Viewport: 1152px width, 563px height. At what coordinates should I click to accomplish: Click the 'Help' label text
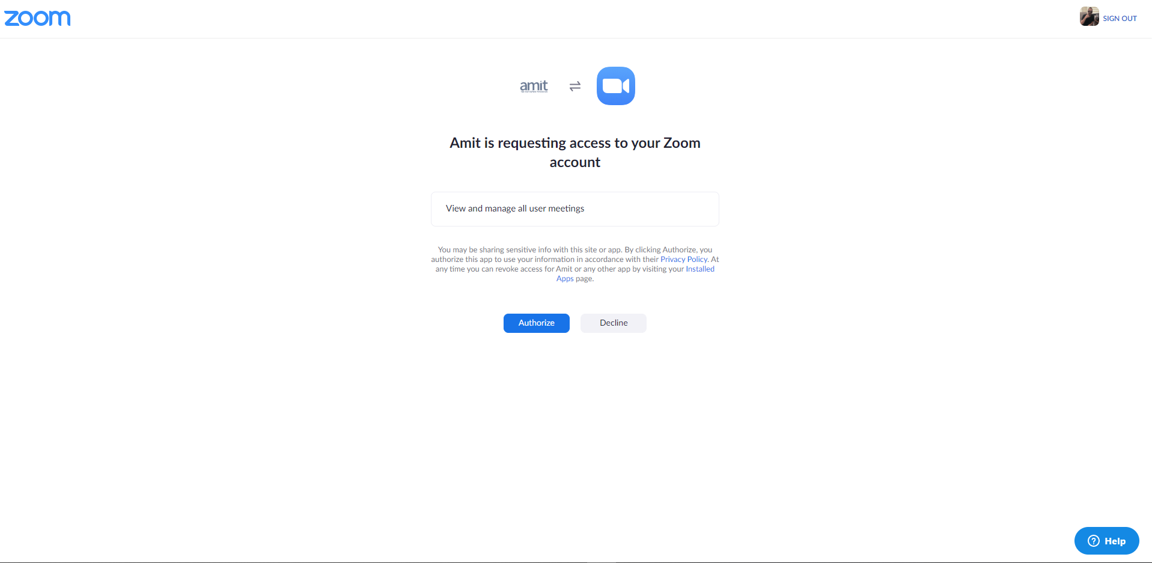[1115, 541]
